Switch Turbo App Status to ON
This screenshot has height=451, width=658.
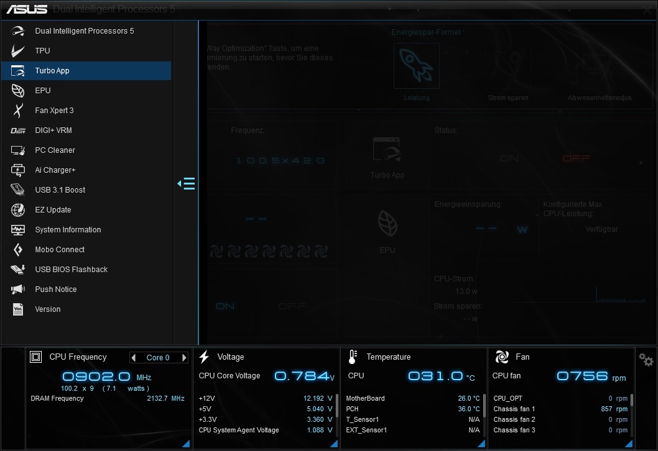pyautogui.click(x=509, y=158)
